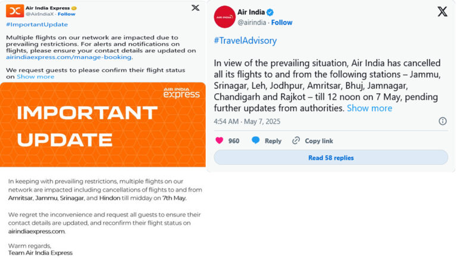Open the X logo on the Air India Express tweet
This screenshot has height=258, width=457.
point(195,8)
